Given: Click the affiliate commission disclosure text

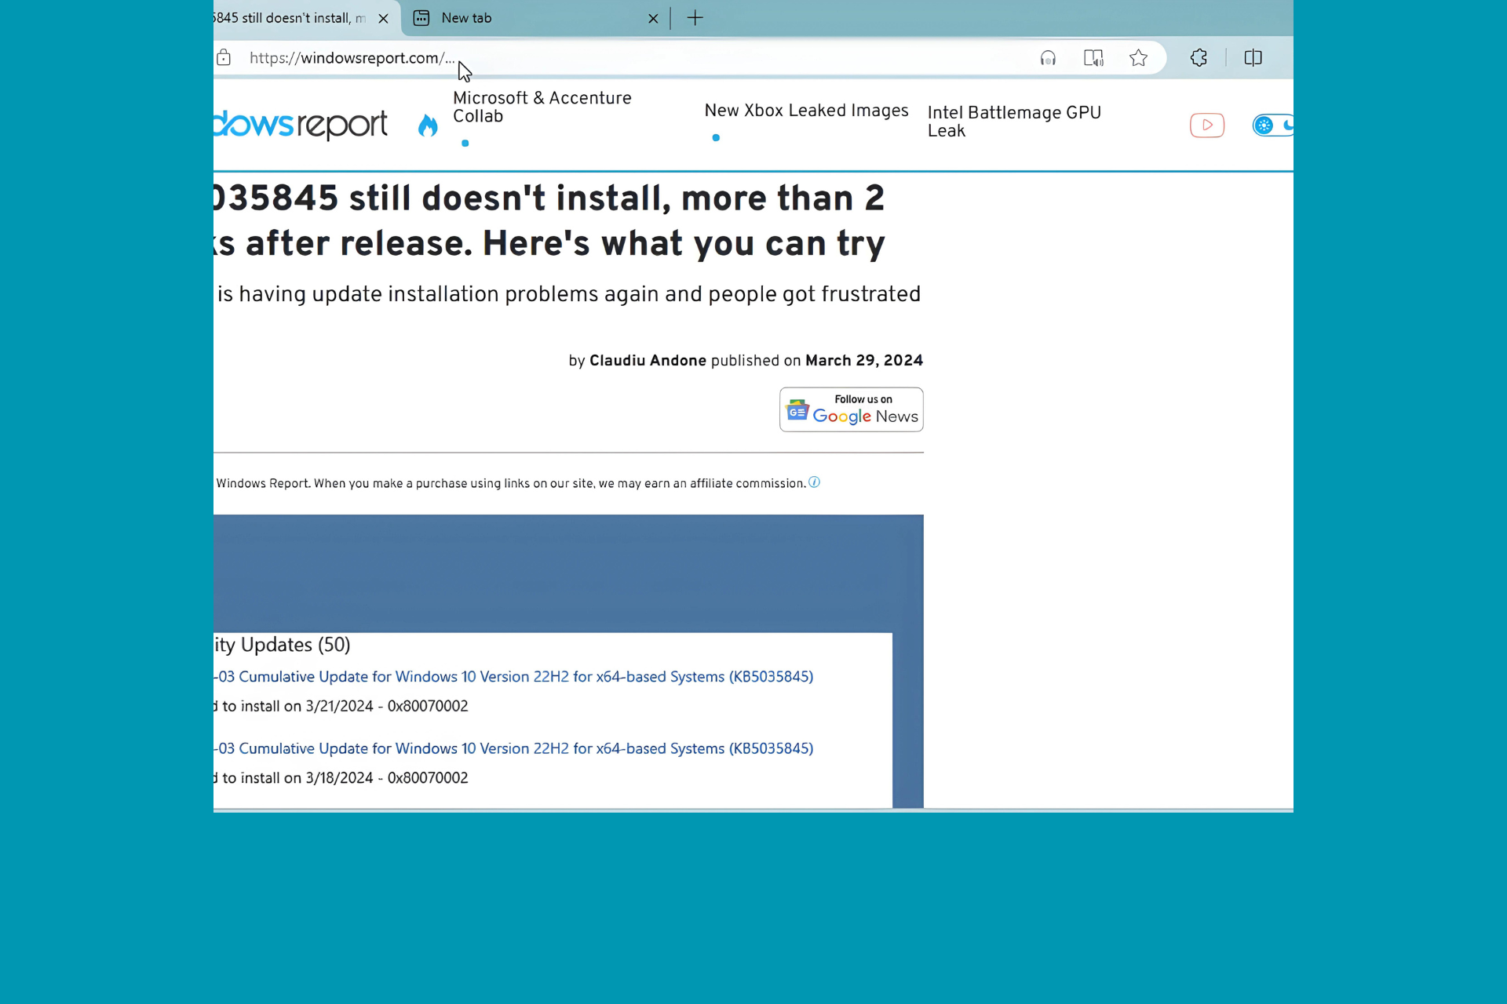Looking at the screenshot, I should [511, 483].
